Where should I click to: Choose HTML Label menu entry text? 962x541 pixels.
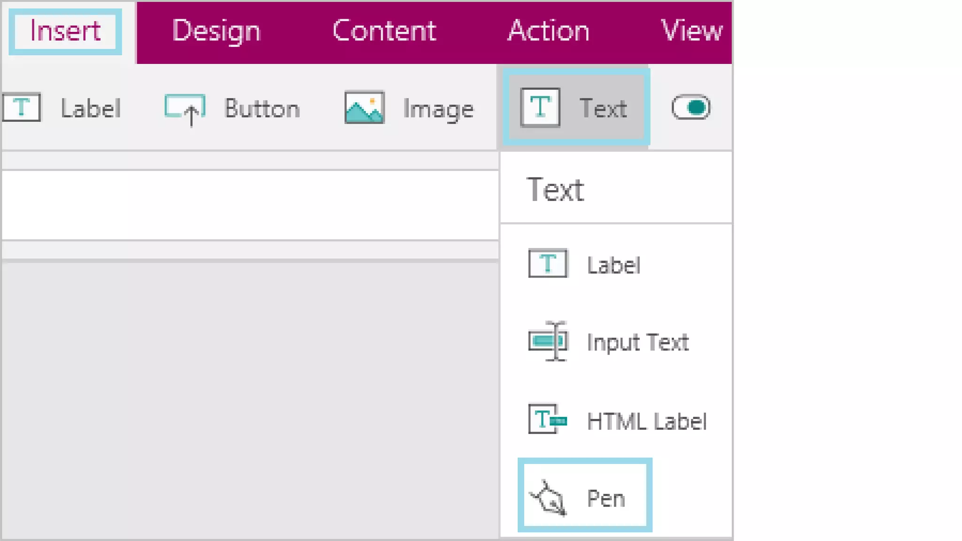(646, 421)
